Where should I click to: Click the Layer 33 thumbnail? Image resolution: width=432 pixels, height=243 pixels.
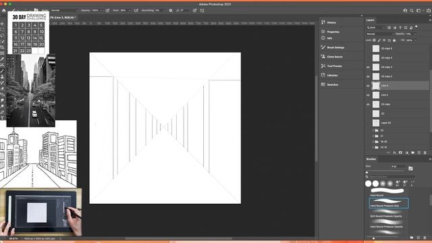click(x=376, y=123)
